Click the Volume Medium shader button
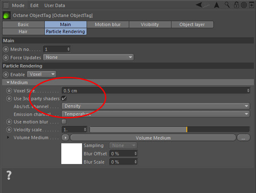Image resolution: width=256 pixels, height=193 pixels. (x=153, y=138)
